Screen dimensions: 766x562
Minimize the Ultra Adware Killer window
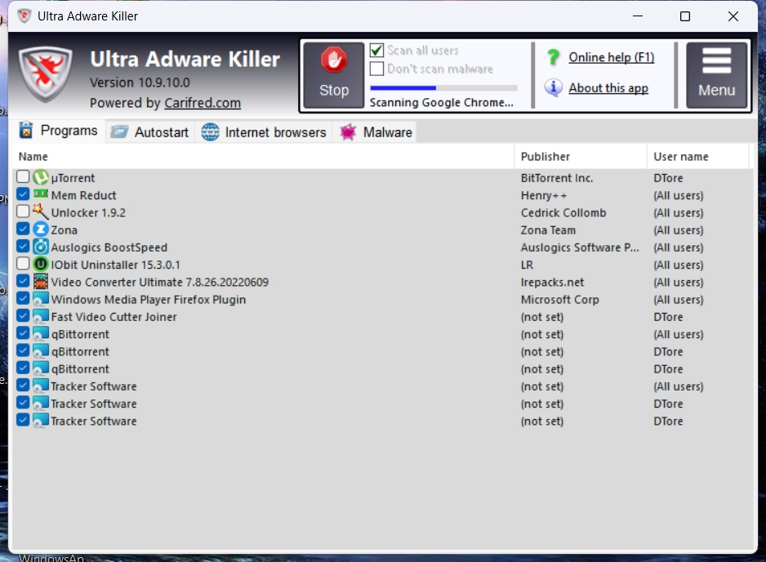pyautogui.click(x=638, y=16)
